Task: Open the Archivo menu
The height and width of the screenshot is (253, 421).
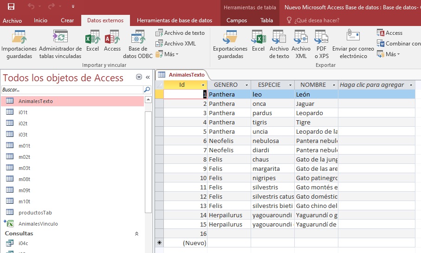Action: click(x=13, y=20)
